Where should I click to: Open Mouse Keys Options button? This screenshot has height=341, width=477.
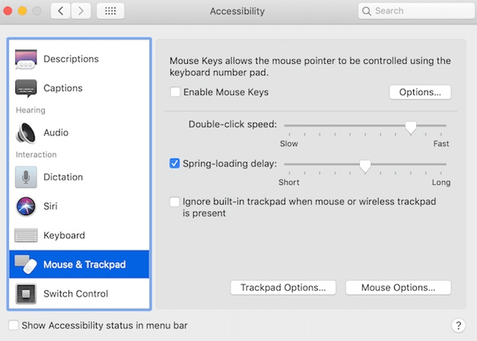point(420,92)
